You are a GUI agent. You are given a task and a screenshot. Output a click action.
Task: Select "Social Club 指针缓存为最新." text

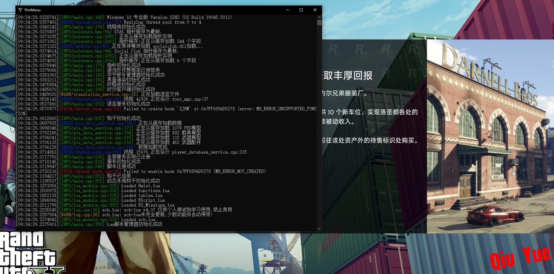(146, 51)
